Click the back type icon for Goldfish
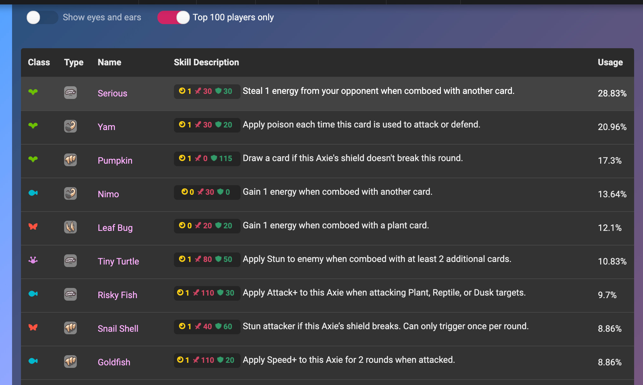This screenshot has width=643, height=385. tap(70, 362)
